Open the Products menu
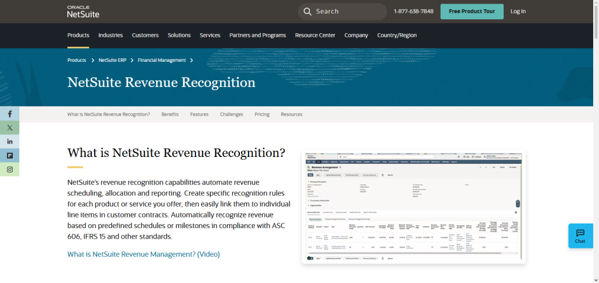Image resolution: width=599 pixels, height=283 pixels. click(78, 35)
